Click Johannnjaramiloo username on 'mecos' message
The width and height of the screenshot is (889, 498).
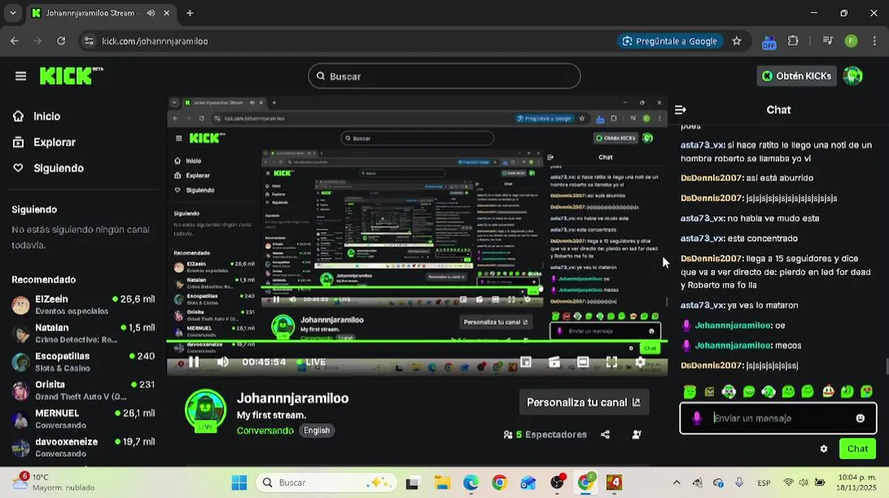pos(733,345)
